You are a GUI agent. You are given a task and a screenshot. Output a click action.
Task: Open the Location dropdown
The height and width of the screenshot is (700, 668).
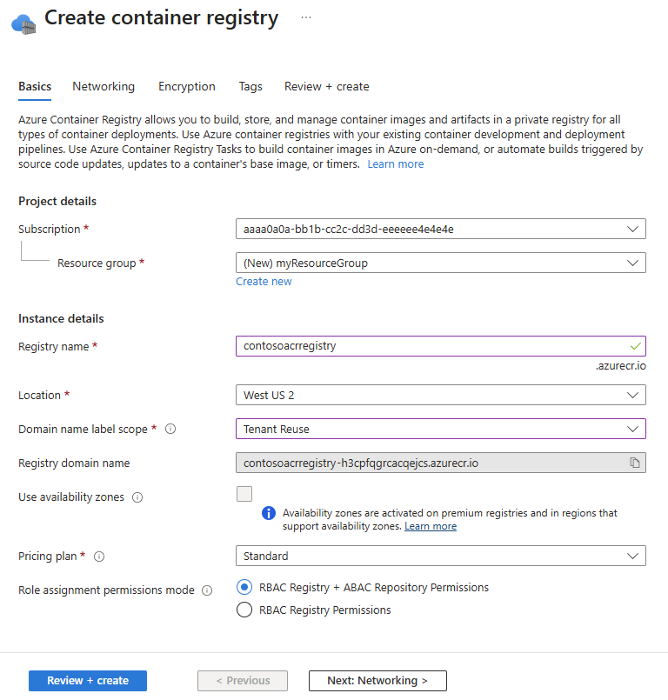(440, 395)
